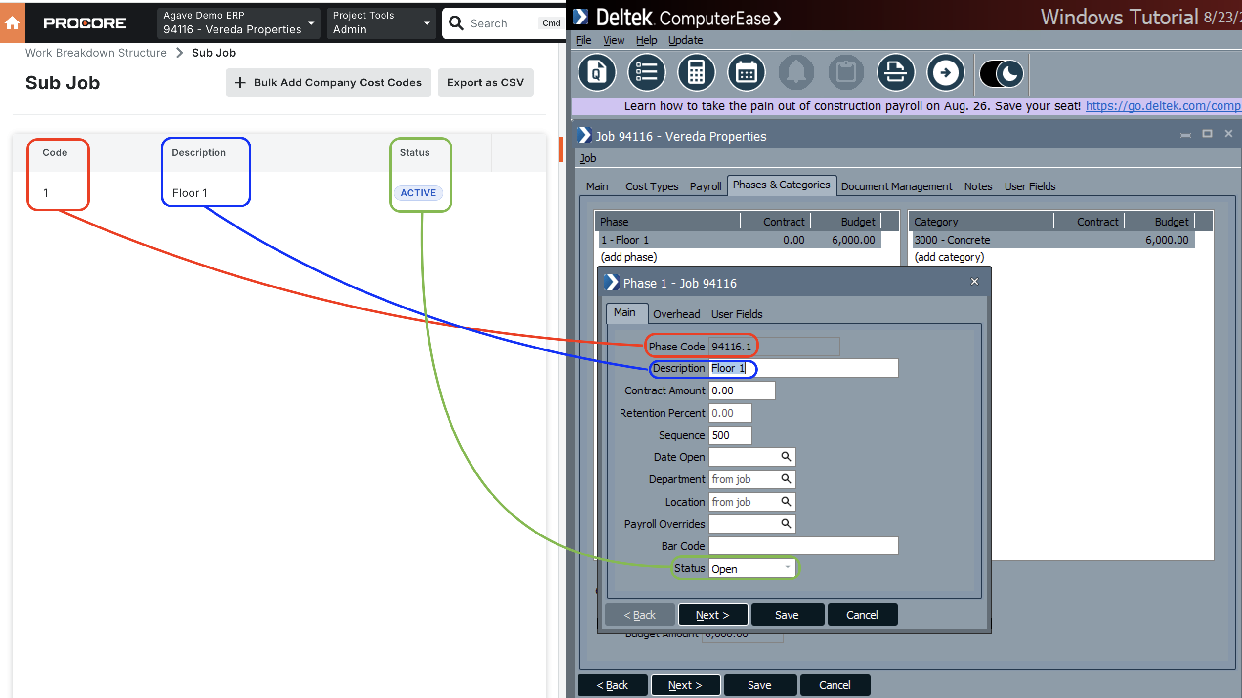This screenshot has width=1242, height=698.
Task: Select the Main tab in Phase dialog
Action: pyautogui.click(x=626, y=313)
